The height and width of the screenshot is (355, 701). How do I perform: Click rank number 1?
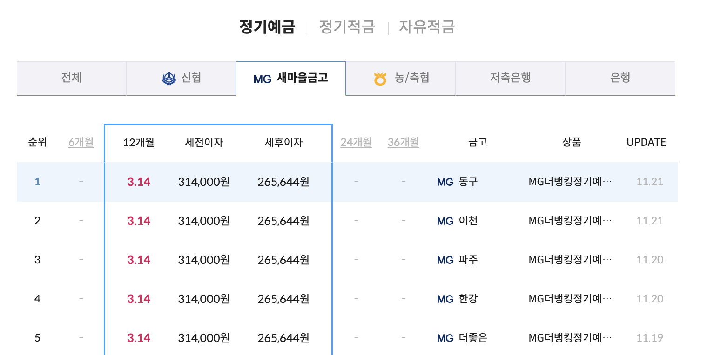click(38, 182)
